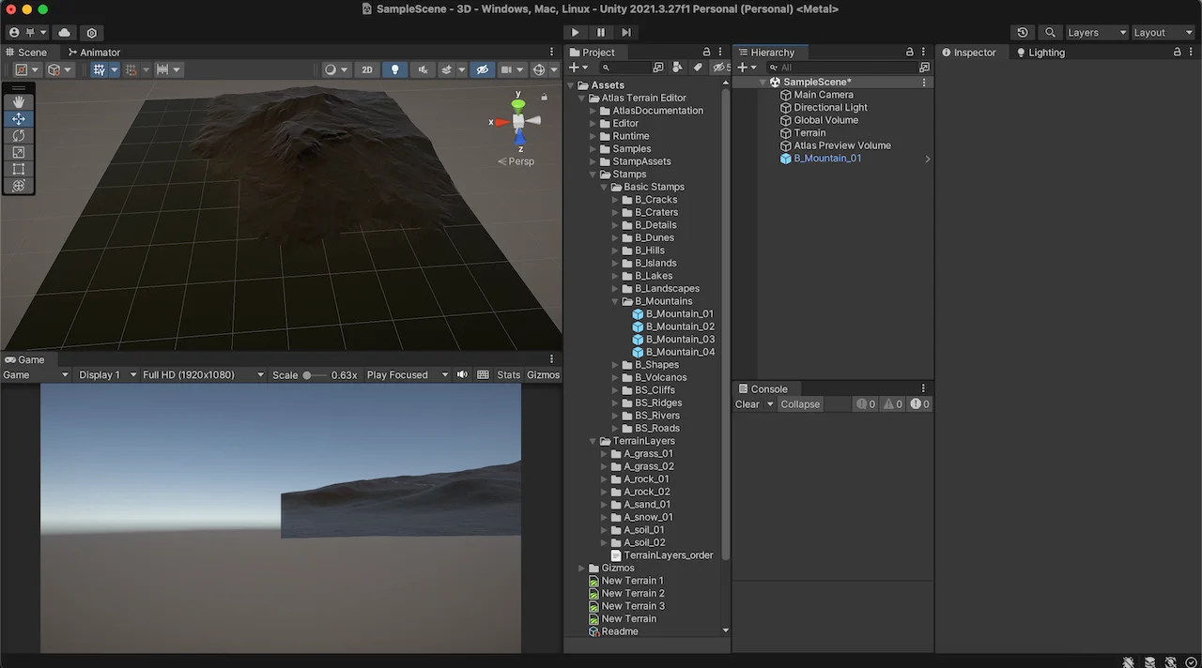Click the Game keyboard shortcuts icon
1202x668 pixels.
coord(483,375)
